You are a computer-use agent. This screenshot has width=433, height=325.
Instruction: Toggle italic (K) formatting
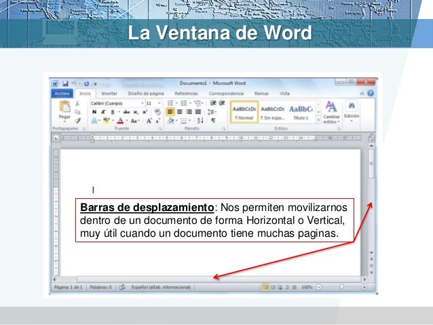(103, 112)
